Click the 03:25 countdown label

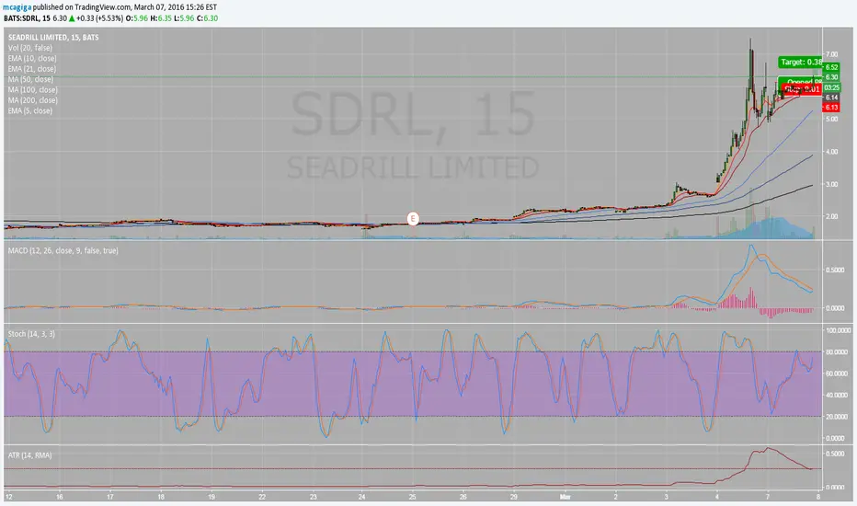point(832,87)
